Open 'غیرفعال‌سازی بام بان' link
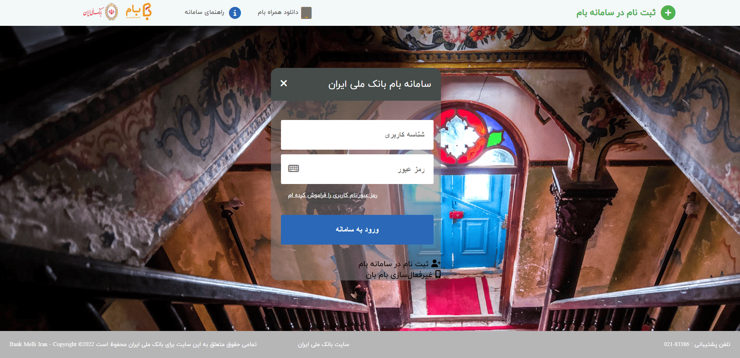Viewport: 740px width, 358px height. [x=399, y=275]
